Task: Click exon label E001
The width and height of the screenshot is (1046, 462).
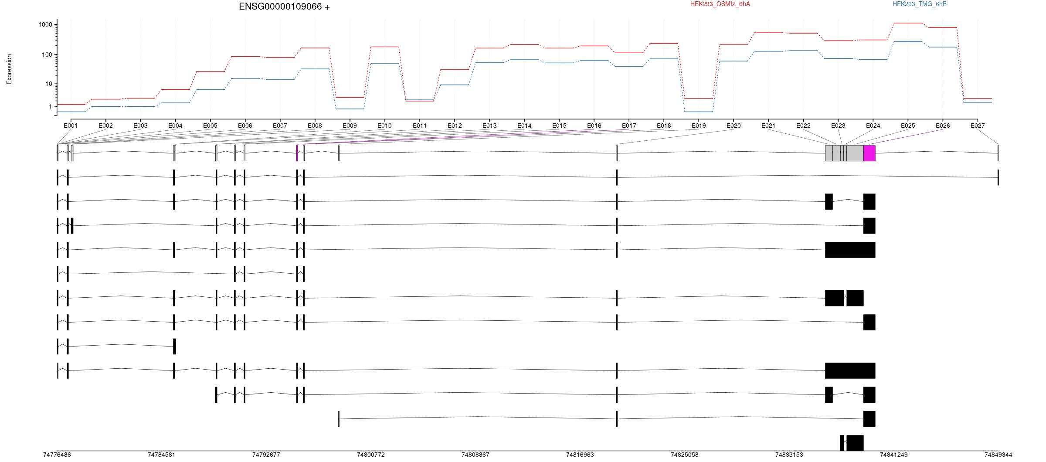Action: [x=71, y=126]
